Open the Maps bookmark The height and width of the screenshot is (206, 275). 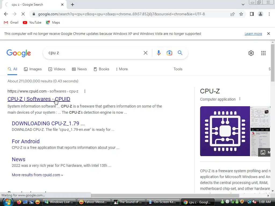pyautogui.click(x=53, y=23)
